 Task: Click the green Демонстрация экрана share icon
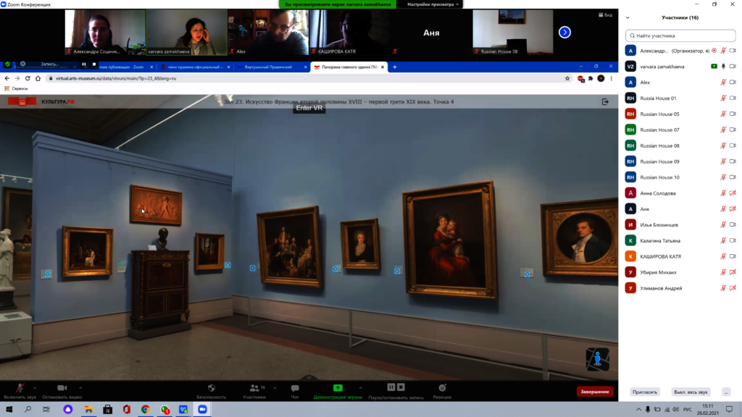338,388
